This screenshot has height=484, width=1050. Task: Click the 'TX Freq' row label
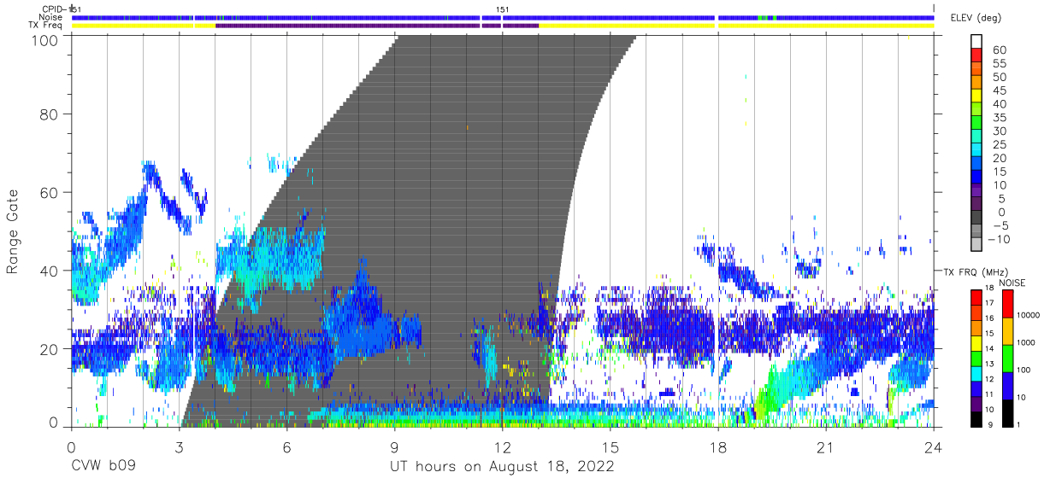click(46, 25)
